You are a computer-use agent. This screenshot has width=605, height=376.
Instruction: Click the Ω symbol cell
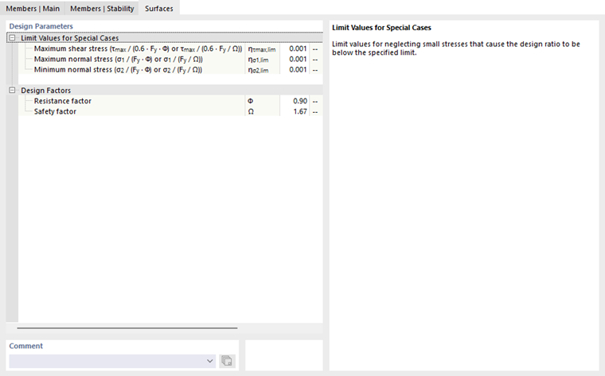tap(263, 111)
